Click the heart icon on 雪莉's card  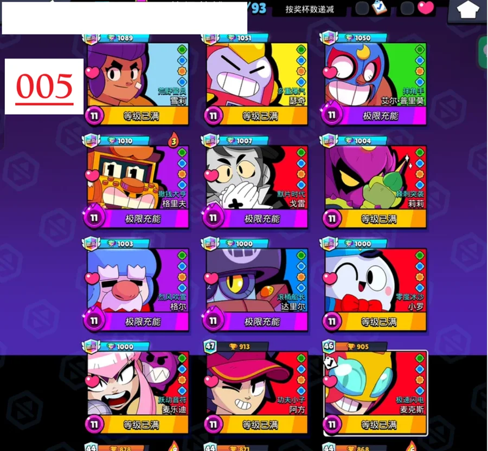92,73
